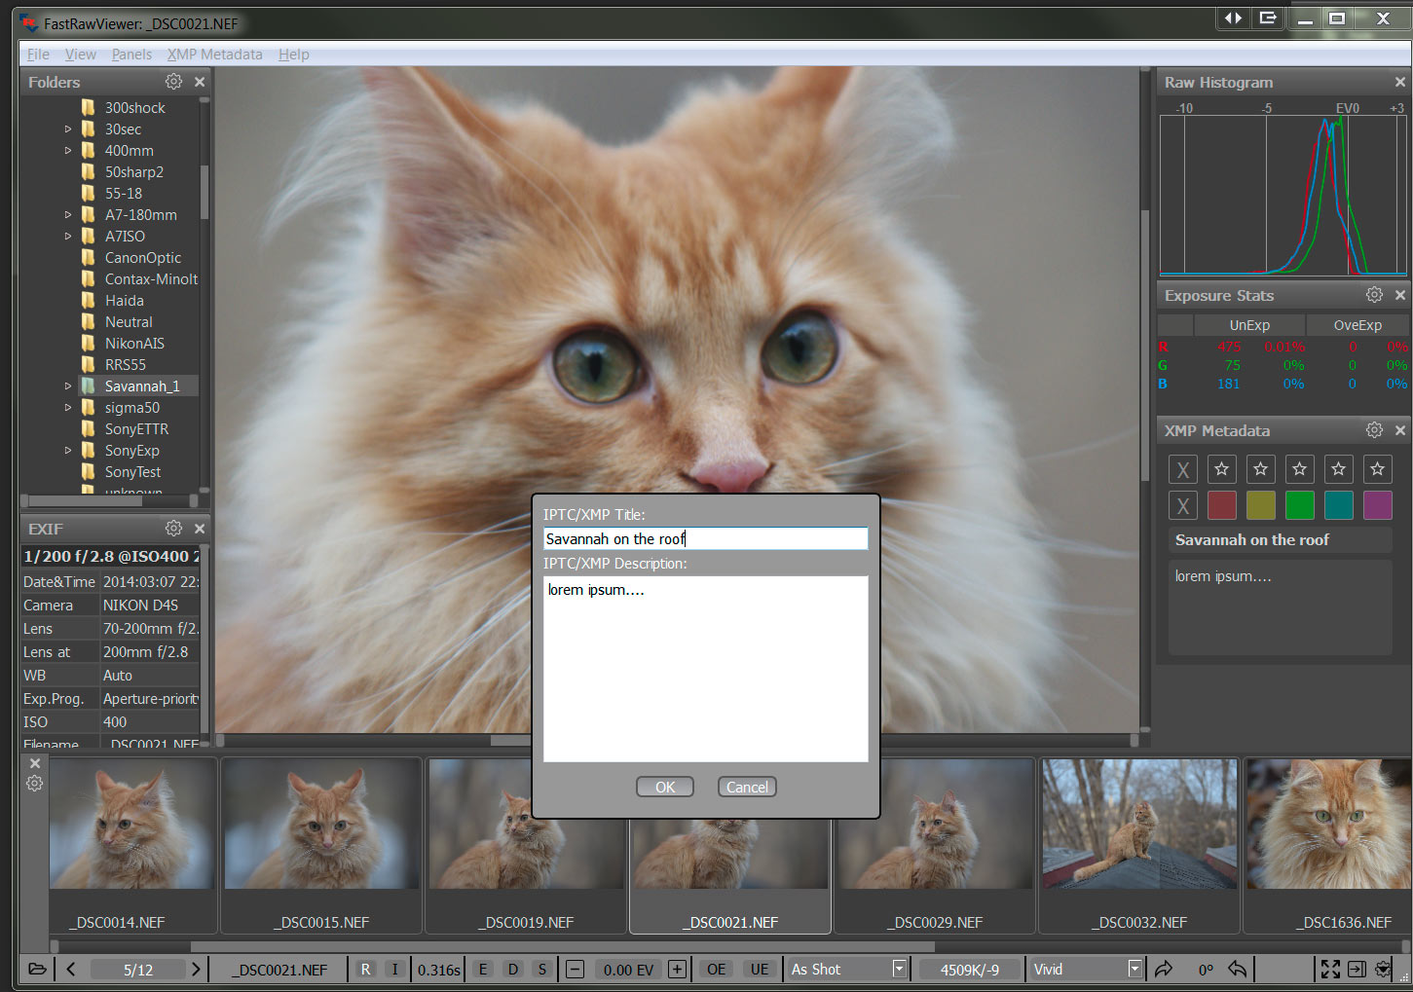Viewport: 1413px width, 992px height.
Task: Clear the star rating with X button
Action: click(1182, 470)
